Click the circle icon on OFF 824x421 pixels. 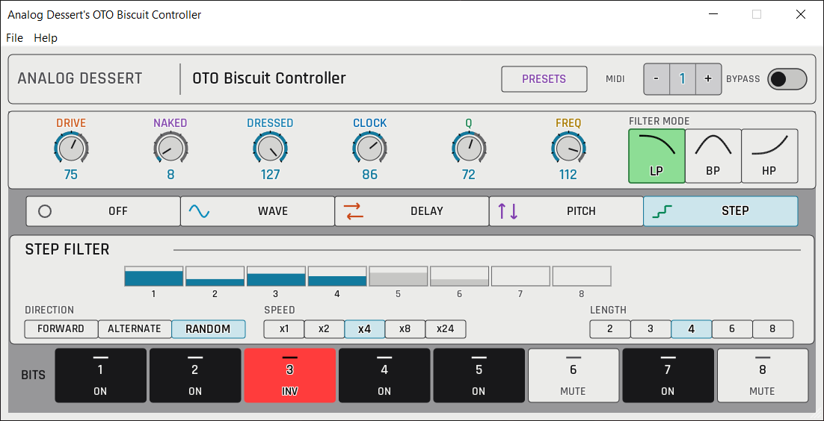coord(45,211)
